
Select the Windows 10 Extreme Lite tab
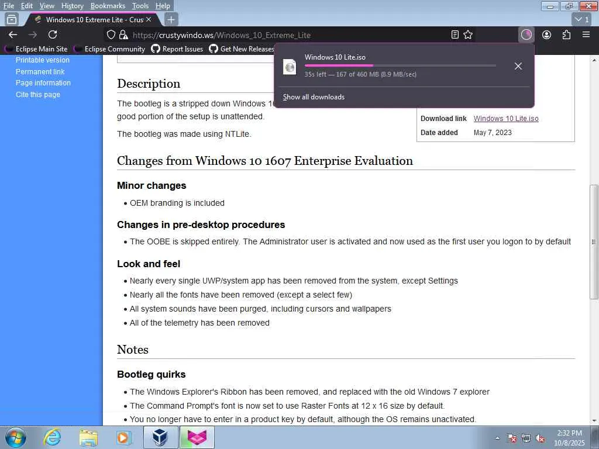(92, 19)
